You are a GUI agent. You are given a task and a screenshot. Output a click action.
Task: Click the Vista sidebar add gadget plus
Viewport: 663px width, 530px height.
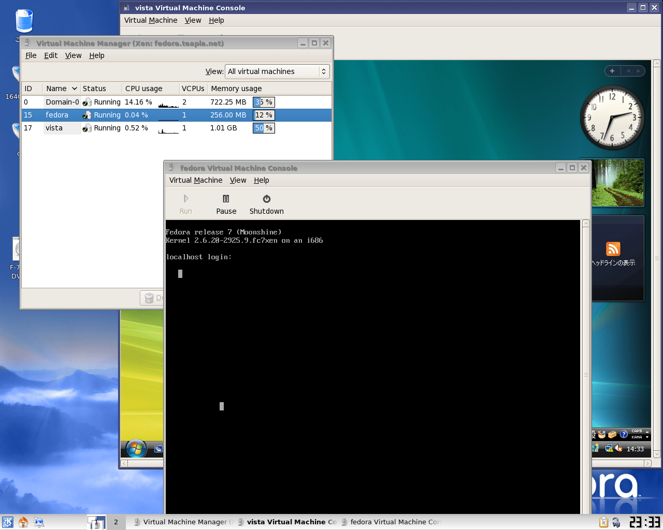coord(612,71)
